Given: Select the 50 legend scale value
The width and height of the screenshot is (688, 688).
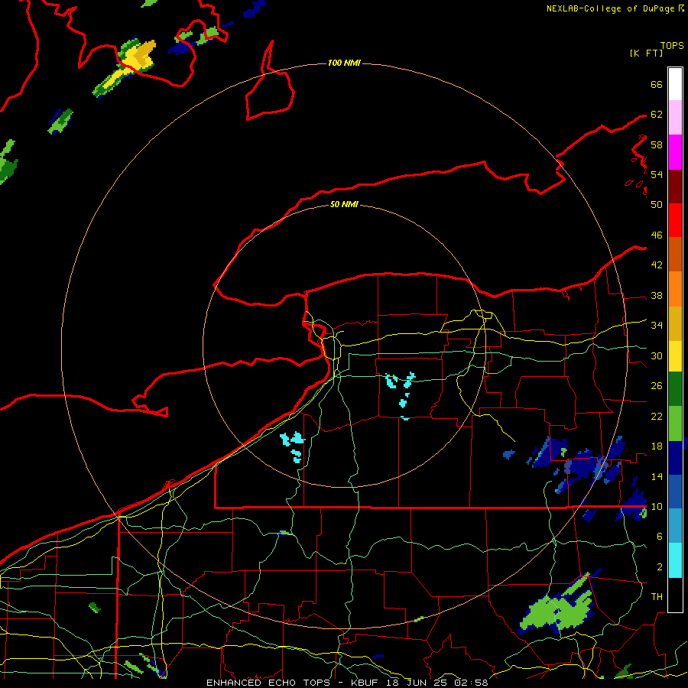Looking at the screenshot, I should (657, 205).
